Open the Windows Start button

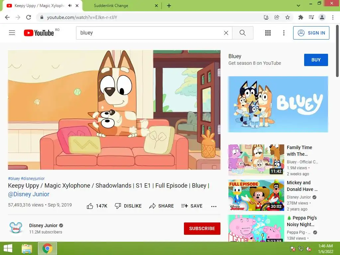click(x=8, y=248)
